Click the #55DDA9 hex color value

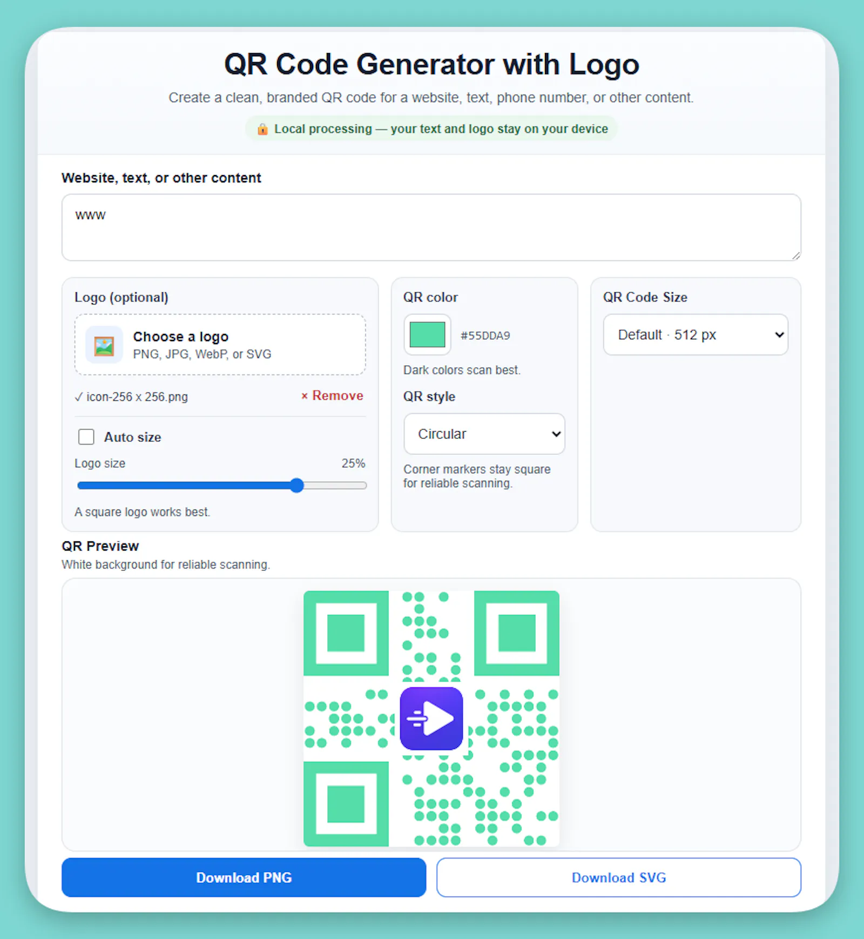[485, 336]
